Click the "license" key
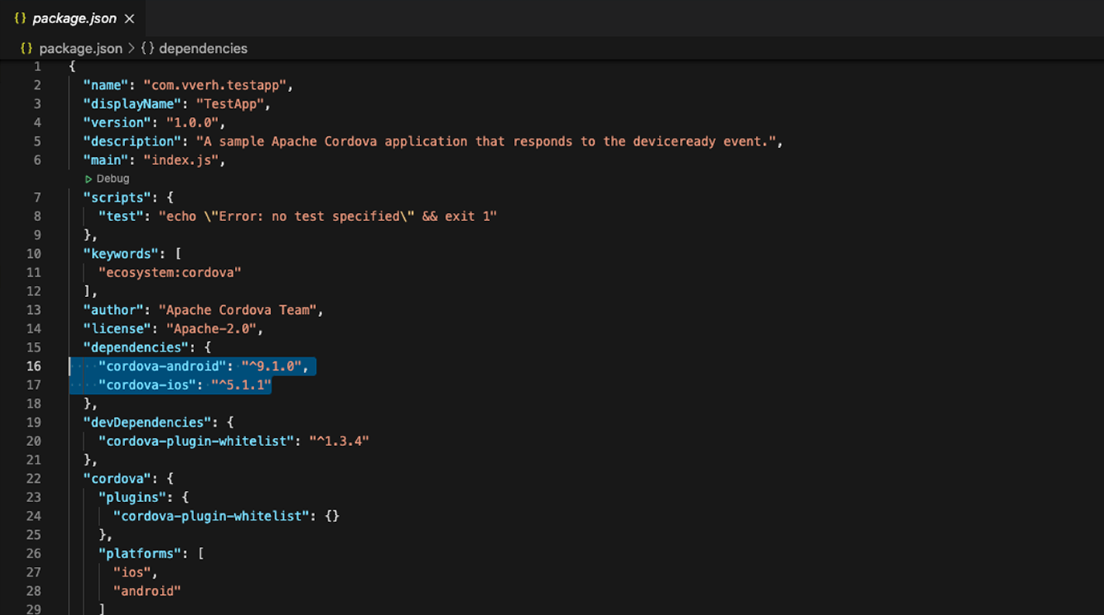Viewport: 1104px width, 615px height. click(x=117, y=328)
